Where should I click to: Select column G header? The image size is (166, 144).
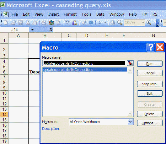[149, 35]
